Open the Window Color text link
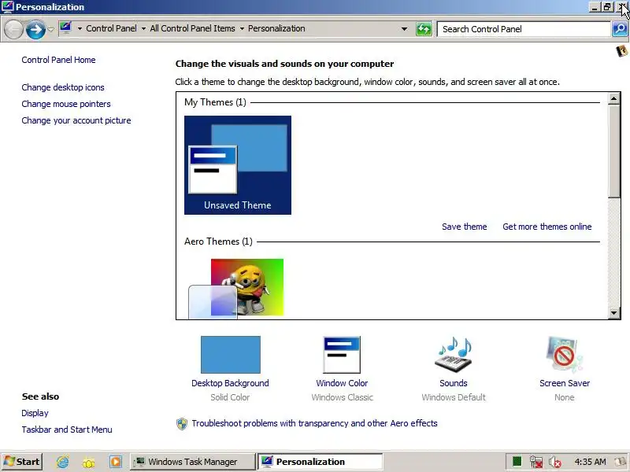630x472 pixels. [x=342, y=383]
